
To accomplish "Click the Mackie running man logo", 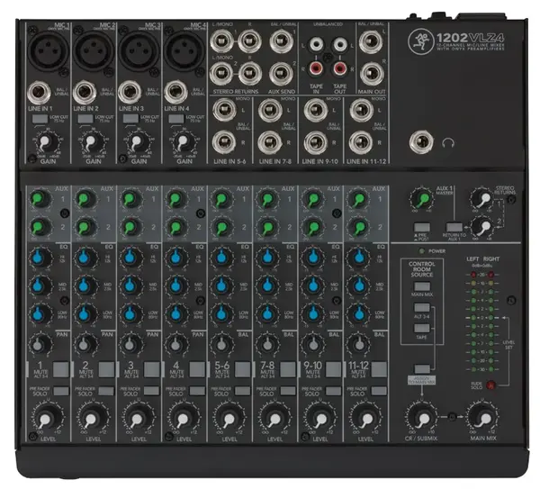I will pos(420,41).
